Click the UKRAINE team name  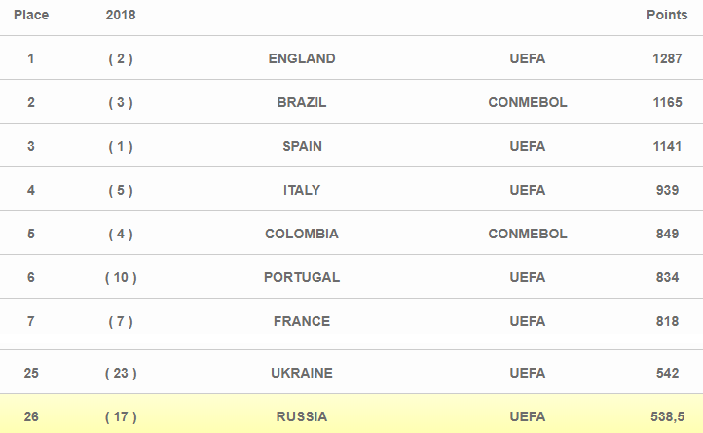click(302, 373)
